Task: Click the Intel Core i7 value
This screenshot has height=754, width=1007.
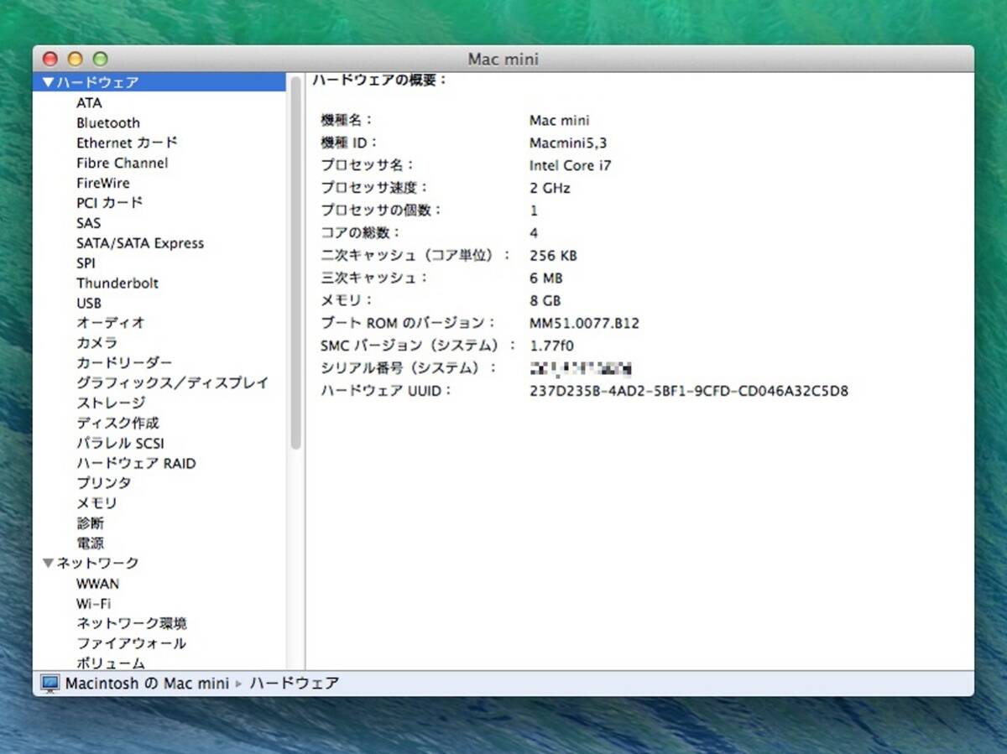Action: (571, 165)
